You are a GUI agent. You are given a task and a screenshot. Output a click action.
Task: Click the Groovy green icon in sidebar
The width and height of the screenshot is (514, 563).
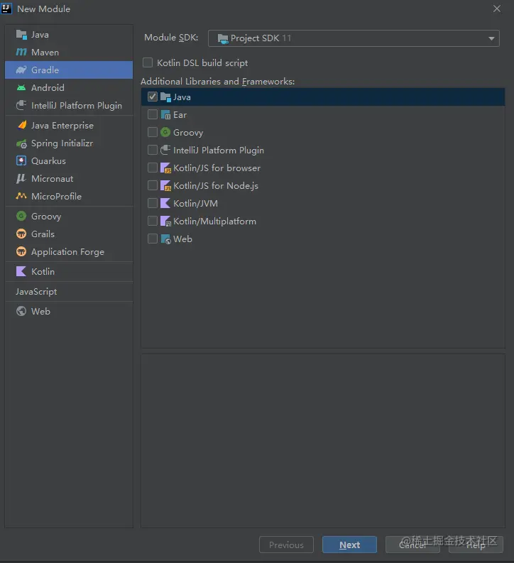point(21,216)
